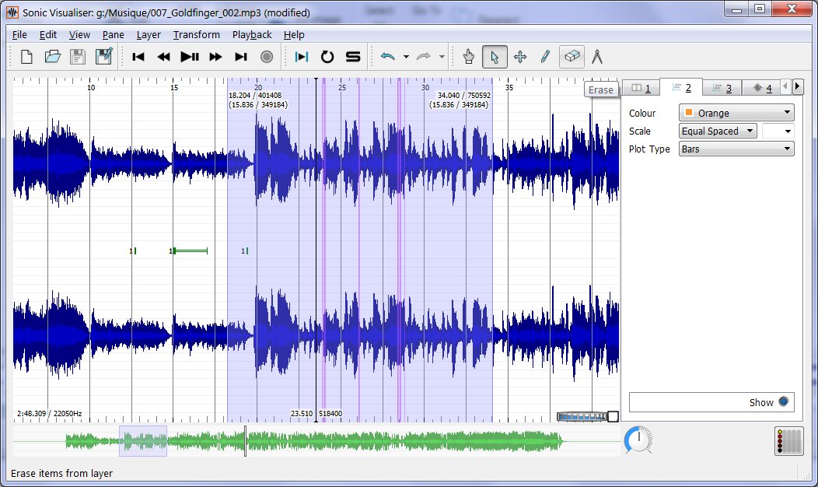The width and height of the screenshot is (818, 487).
Task: Open the empty dropdown beside Scale
Action: pyautogui.click(x=778, y=131)
